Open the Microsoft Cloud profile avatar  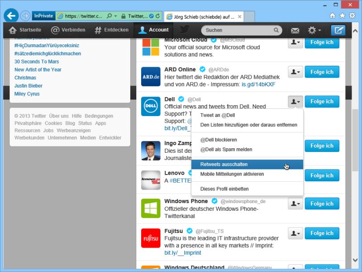pyautogui.click(x=151, y=47)
